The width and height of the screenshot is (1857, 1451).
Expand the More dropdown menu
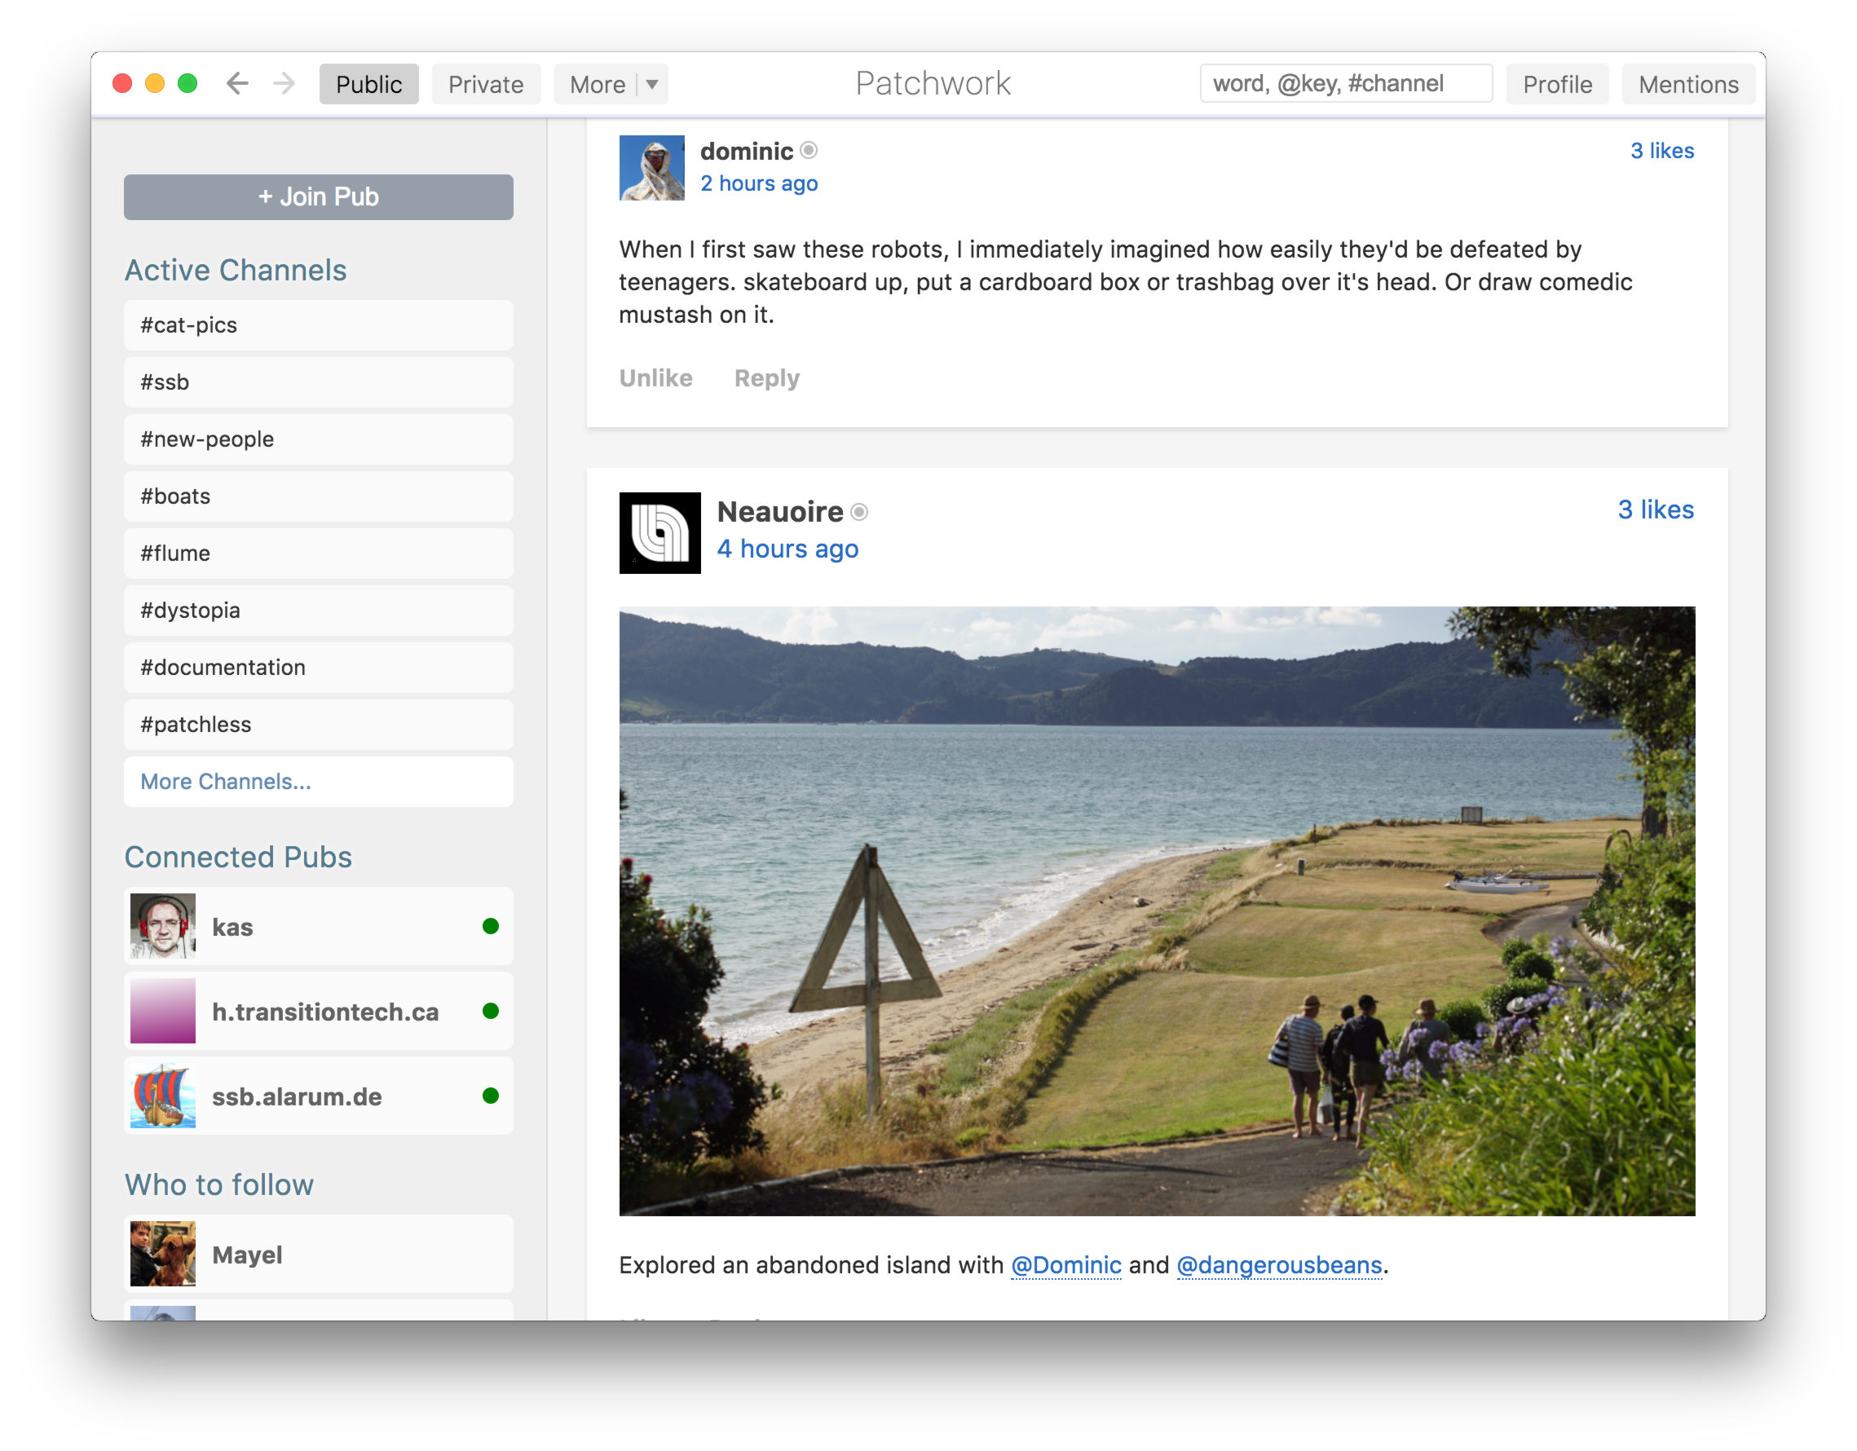coord(651,83)
